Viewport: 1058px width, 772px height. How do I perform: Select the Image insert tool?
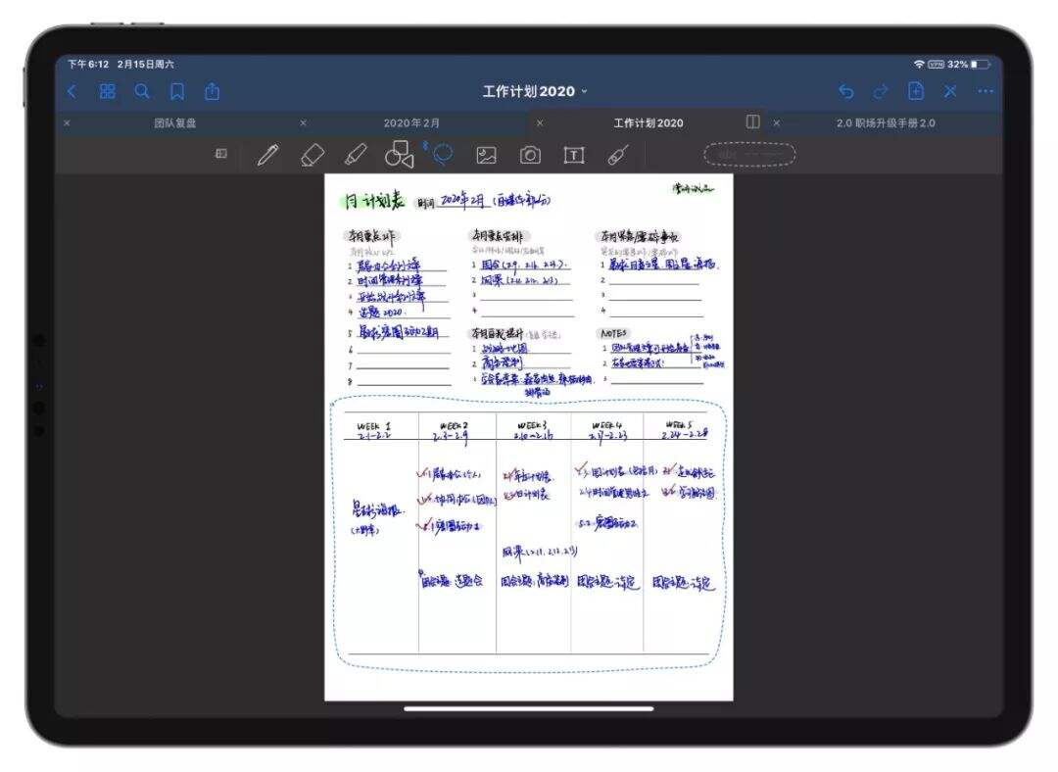tap(487, 155)
